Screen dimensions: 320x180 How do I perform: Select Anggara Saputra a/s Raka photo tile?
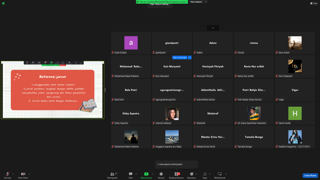[172, 136]
